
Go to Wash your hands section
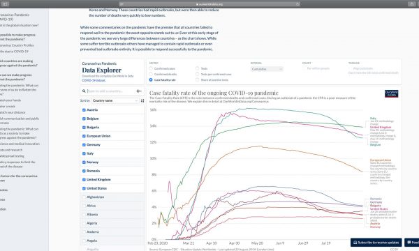click(10, 100)
